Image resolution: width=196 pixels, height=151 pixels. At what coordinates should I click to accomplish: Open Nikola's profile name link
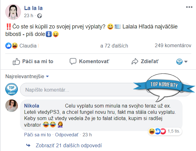(x=32, y=105)
